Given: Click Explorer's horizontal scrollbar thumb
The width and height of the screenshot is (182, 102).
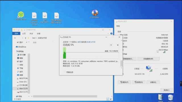Looking at the screenshot, I should 65,96.
